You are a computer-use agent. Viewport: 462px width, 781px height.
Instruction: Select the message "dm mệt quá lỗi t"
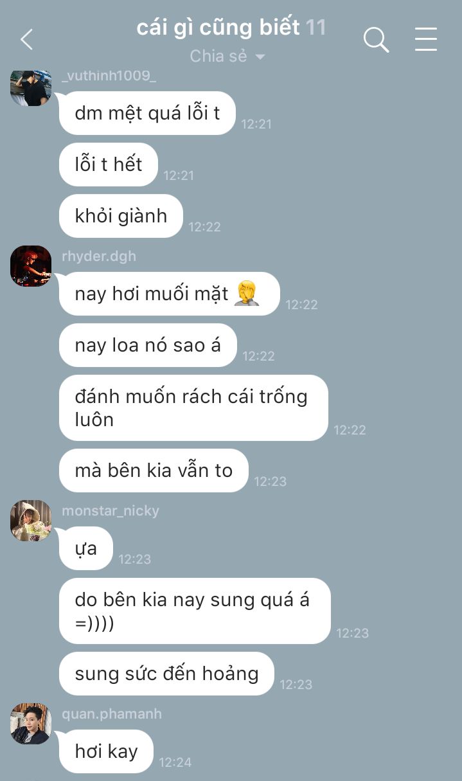(147, 113)
